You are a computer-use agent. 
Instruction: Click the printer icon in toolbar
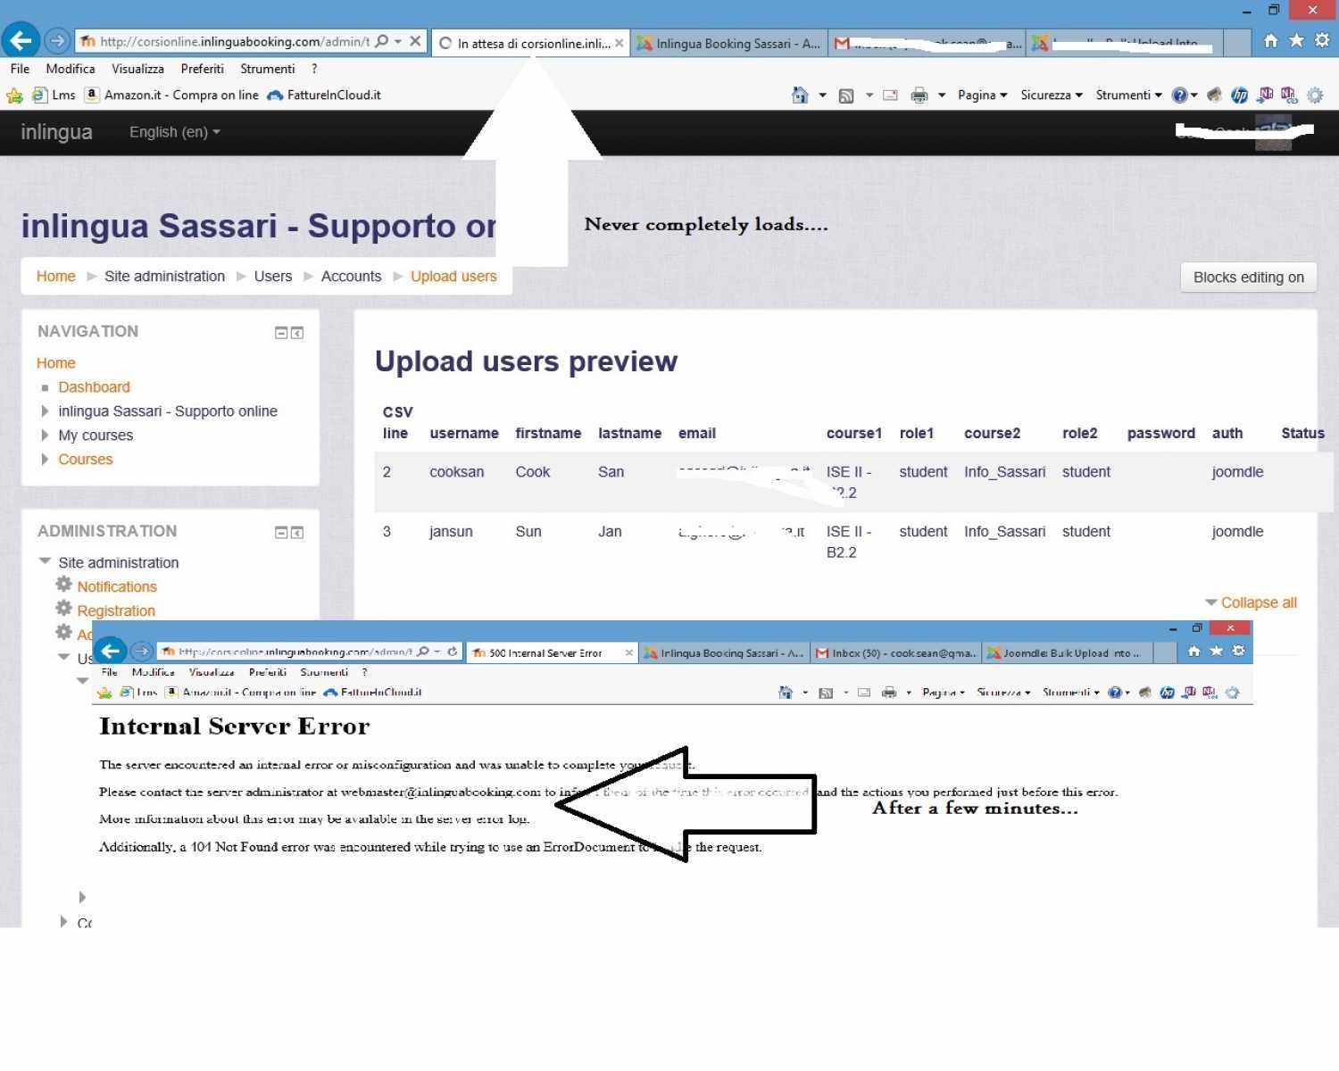click(919, 95)
